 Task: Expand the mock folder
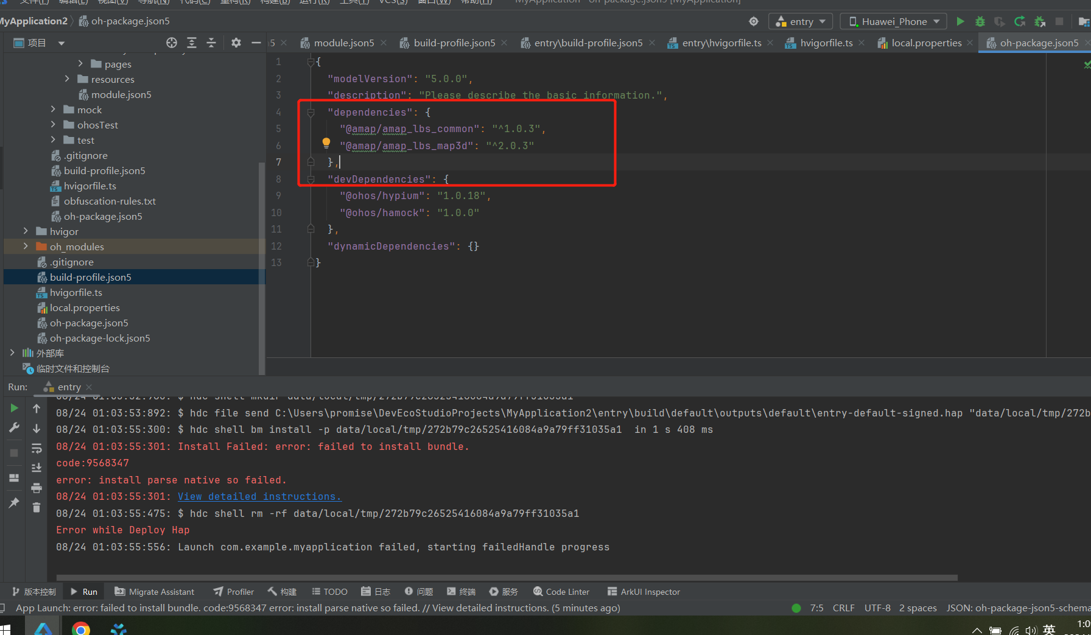point(53,109)
